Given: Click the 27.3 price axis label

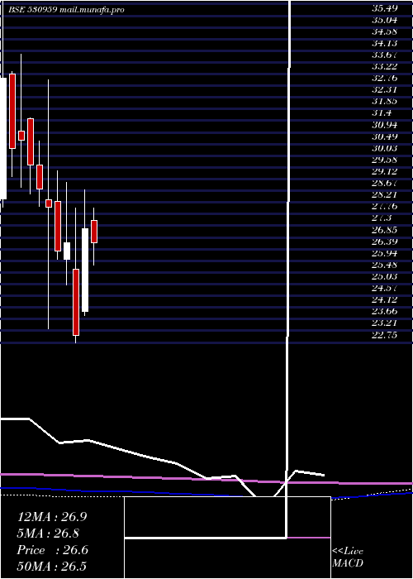Looking at the screenshot, I should pyautogui.click(x=382, y=218).
